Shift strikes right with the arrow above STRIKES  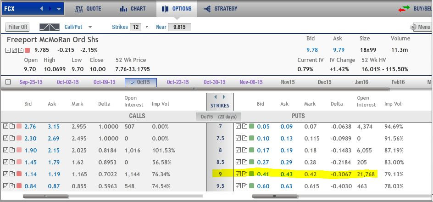pyautogui.click(x=224, y=97)
